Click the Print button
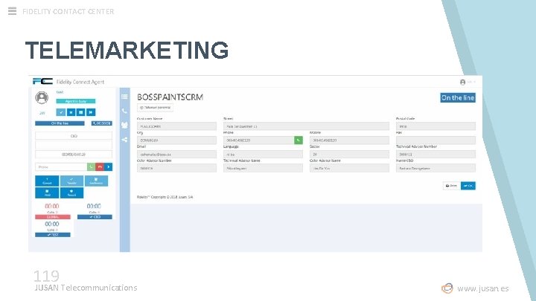Viewport: 536px width, 301px height. pos(451,186)
